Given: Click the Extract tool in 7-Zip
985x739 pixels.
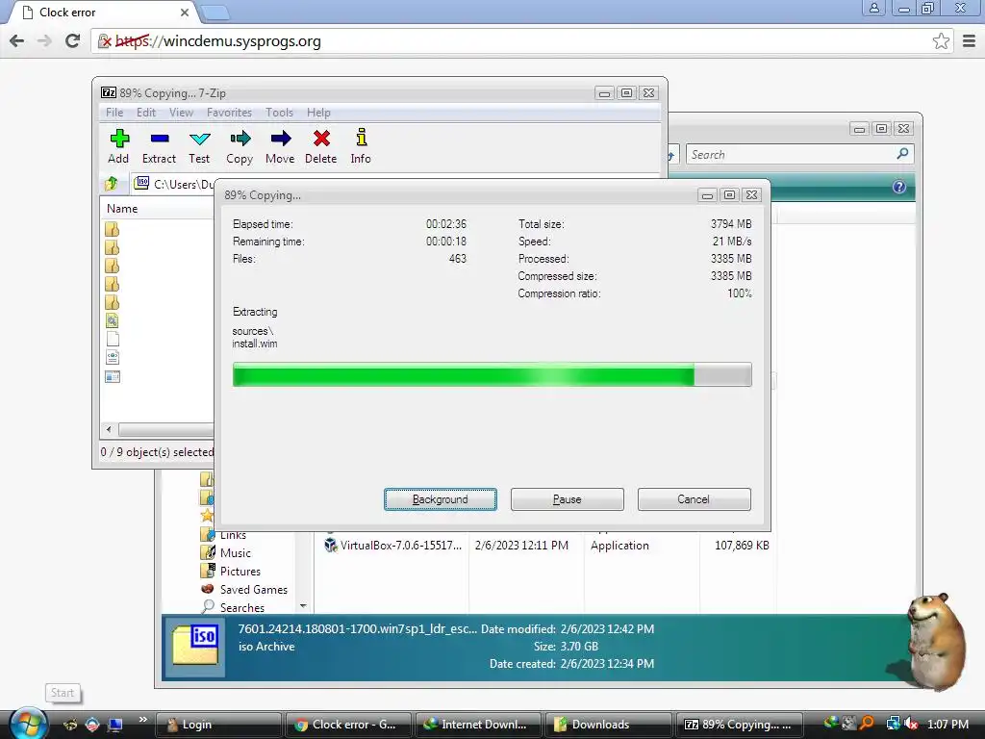Looking at the screenshot, I should coord(159,147).
